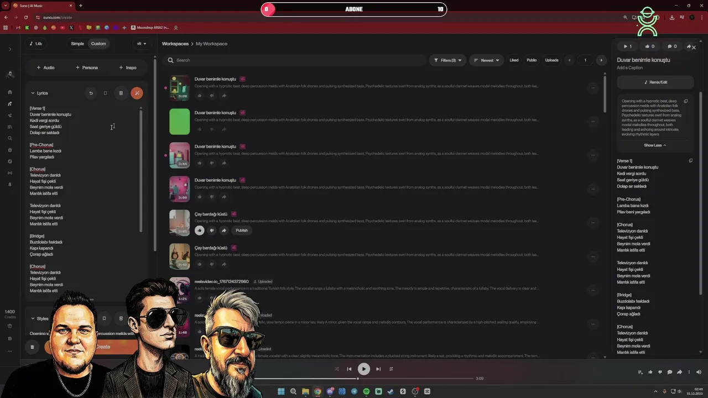Seek within the player progress bar
Image resolution: width=708 pixels, height=398 pixels.
[364, 379]
